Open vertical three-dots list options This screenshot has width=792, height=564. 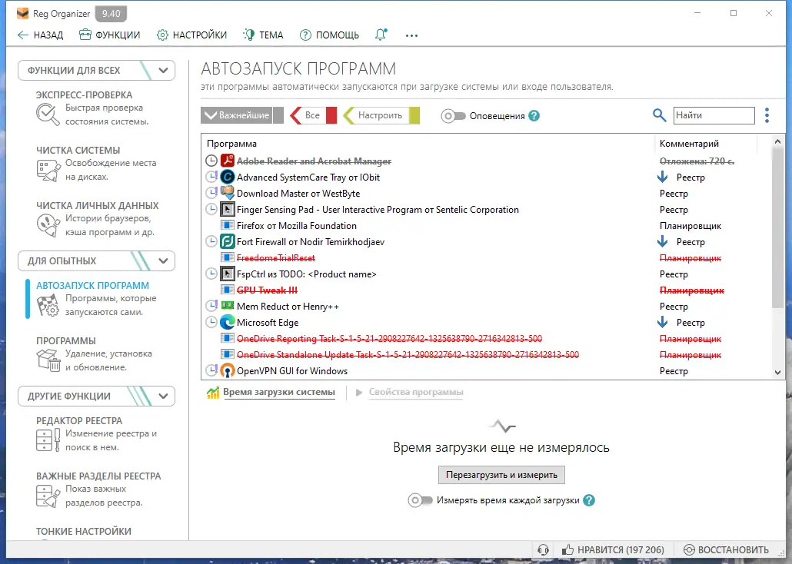[x=767, y=115]
